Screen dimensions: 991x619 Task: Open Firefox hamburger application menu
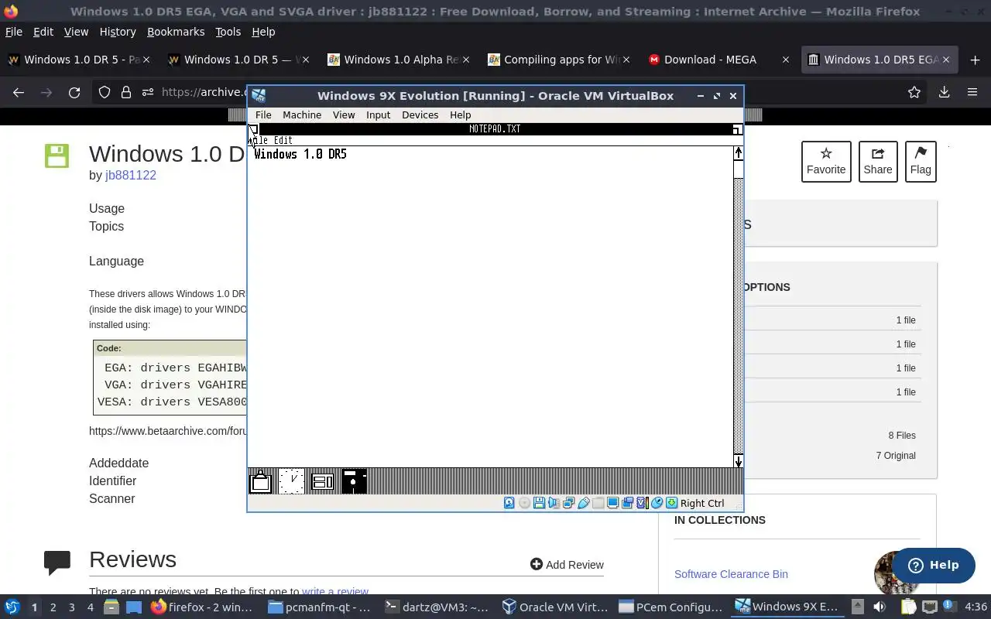point(972,92)
